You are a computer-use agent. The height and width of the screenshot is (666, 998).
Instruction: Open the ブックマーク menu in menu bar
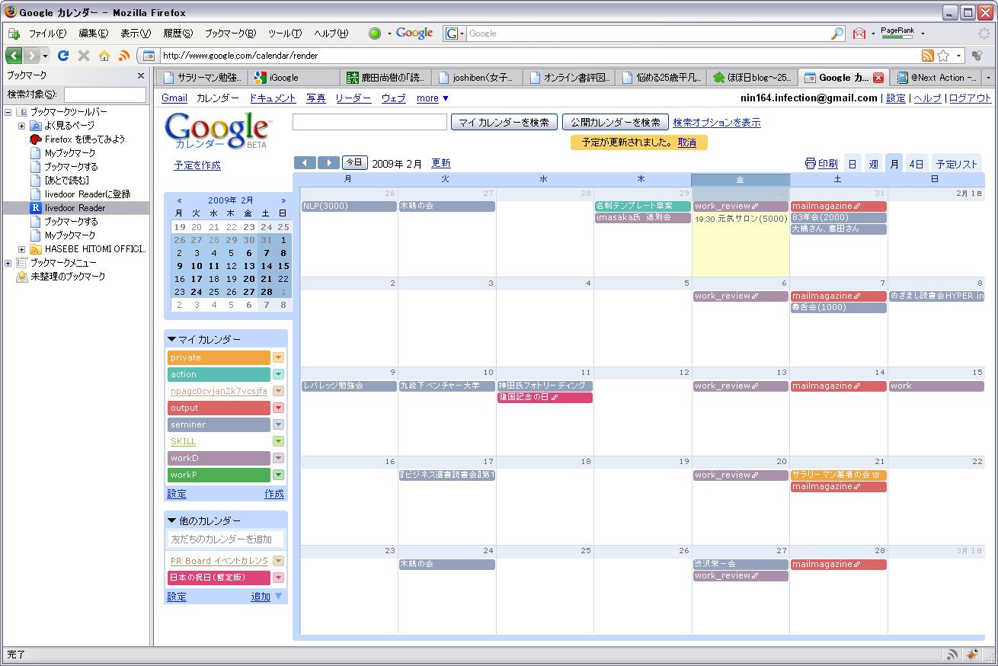[230, 34]
